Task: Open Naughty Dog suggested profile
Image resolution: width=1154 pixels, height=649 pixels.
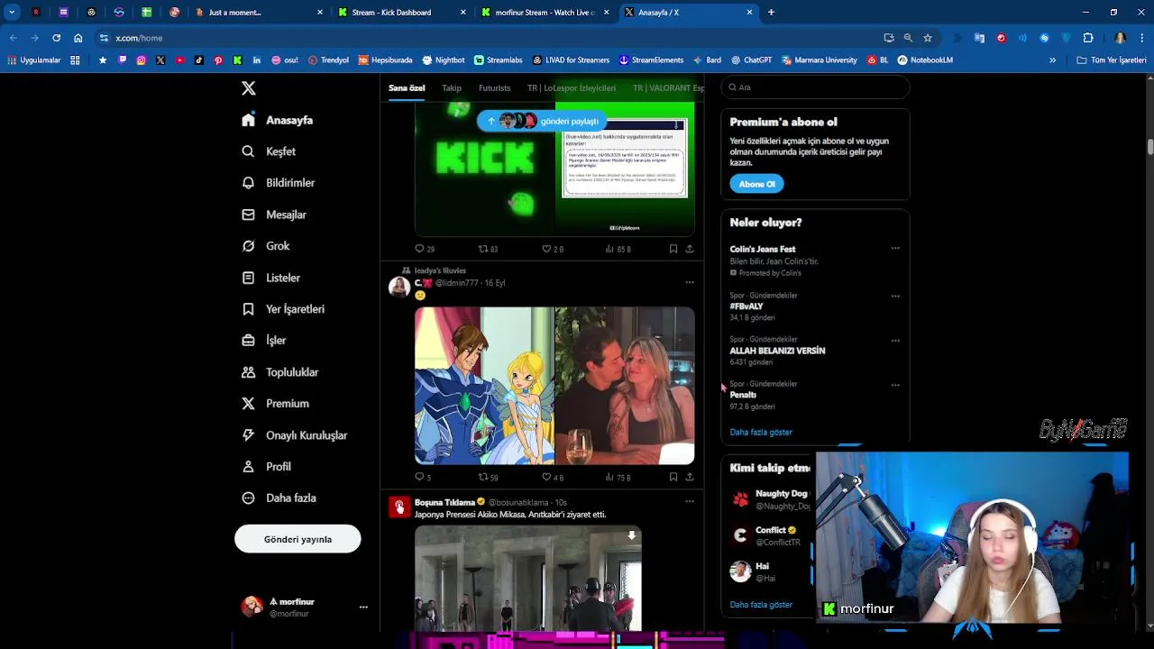Action: (x=771, y=499)
